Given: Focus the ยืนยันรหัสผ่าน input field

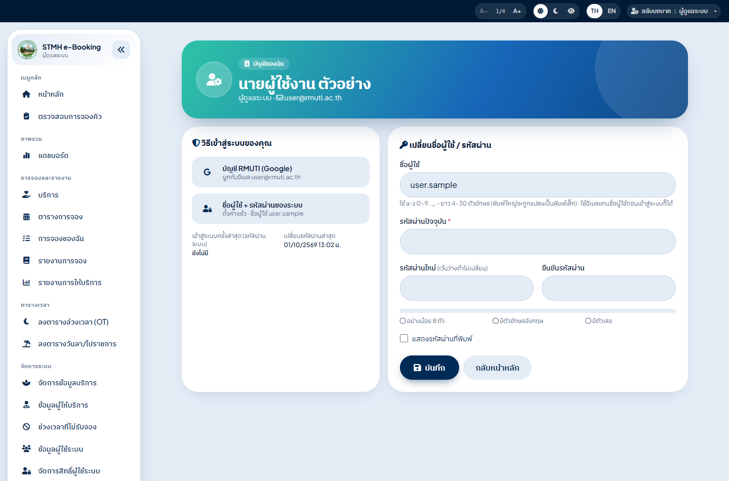Looking at the screenshot, I should tap(609, 288).
